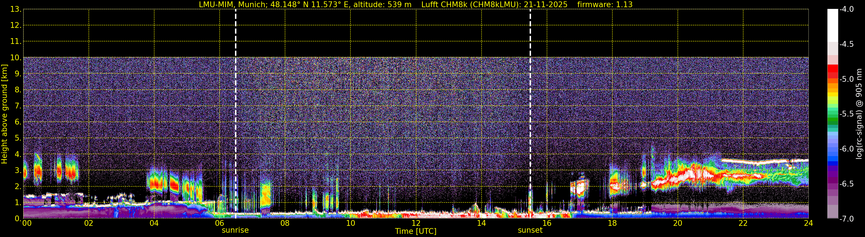
Task: Select the "-6.0" colorbar tick label
Action: click(847, 149)
